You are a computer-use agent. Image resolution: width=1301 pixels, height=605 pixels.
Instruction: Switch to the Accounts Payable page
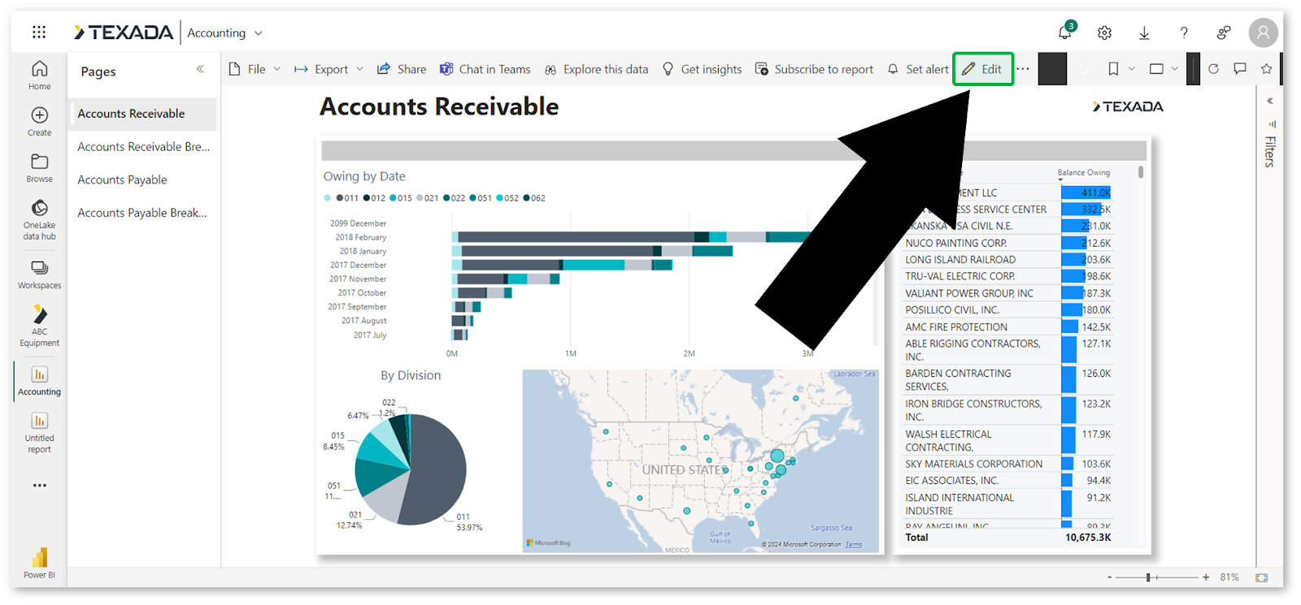click(142, 180)
